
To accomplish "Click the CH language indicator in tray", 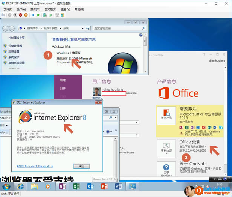I will point(215,179).
